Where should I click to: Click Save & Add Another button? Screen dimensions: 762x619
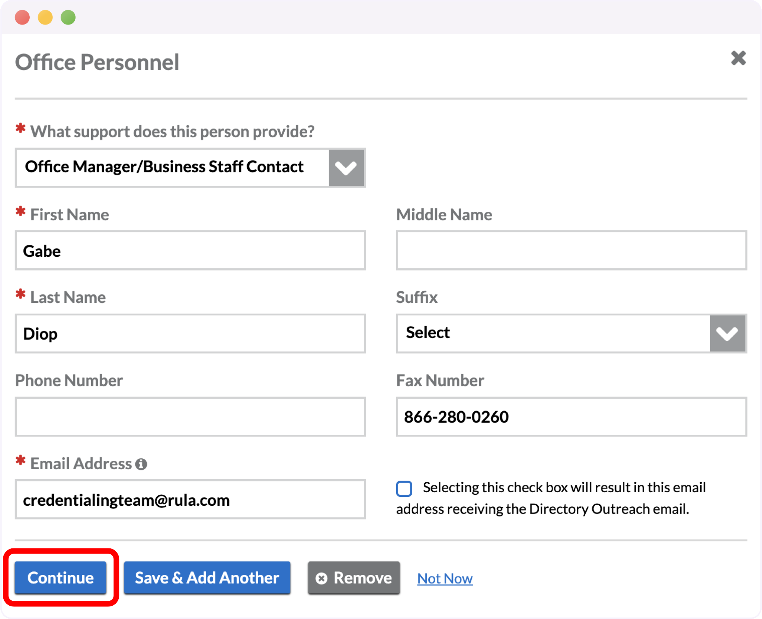207,578
